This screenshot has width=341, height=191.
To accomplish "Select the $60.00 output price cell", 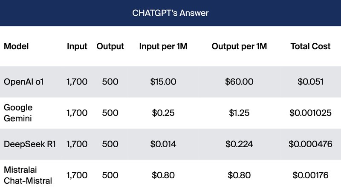I will [x=239, y=81].
